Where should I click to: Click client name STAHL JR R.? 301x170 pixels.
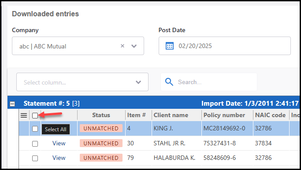tap(169, 143)
